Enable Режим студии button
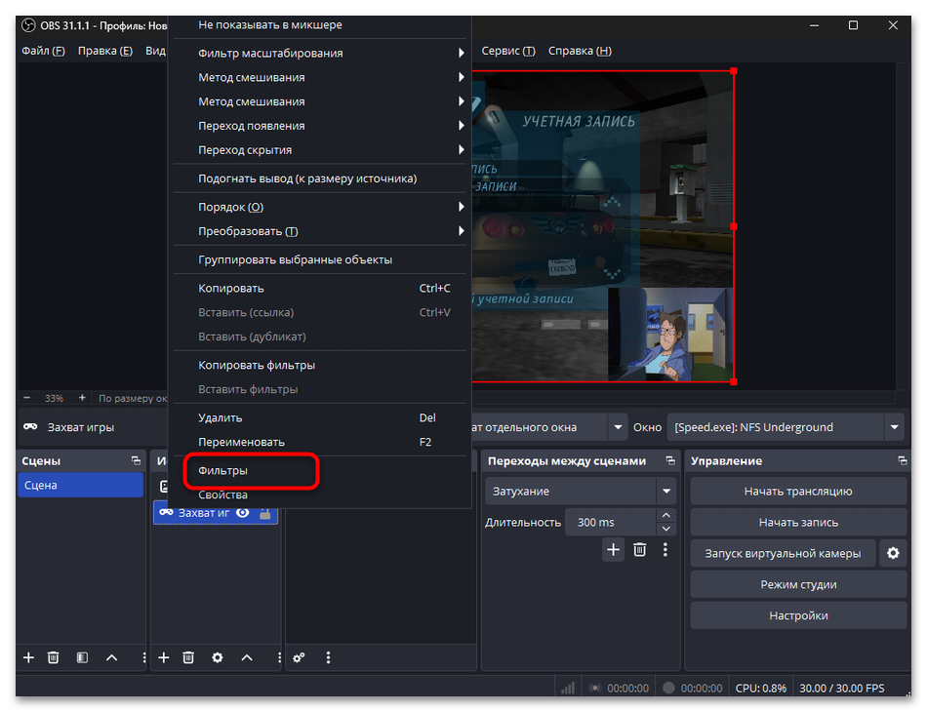 point(798,584)
